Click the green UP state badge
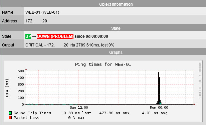The image size is (206, 125). (x=28, y=36)
